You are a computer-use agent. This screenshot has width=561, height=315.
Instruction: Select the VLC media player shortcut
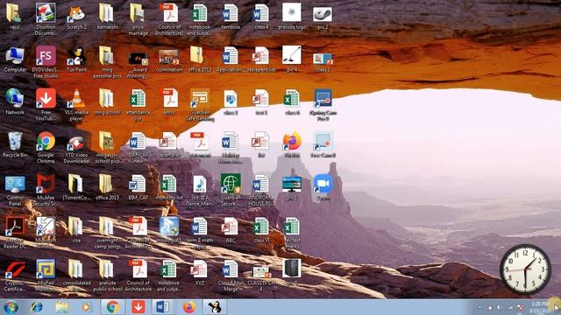pyautogui.click(x=76, y=105)
